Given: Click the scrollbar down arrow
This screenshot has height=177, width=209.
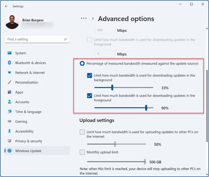Looking at the screenshot, I should pyautogui.click(x=207, y=175).
